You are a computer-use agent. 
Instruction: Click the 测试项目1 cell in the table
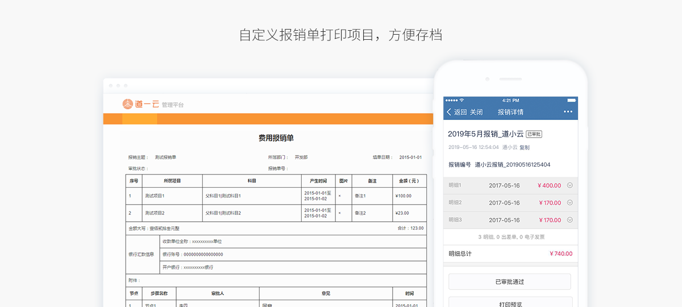(x=155, y=196)
